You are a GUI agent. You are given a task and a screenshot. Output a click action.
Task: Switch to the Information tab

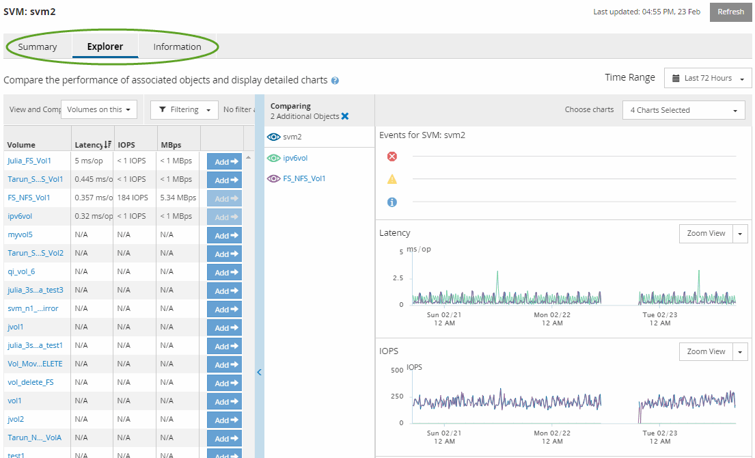[x=177, y=47]
